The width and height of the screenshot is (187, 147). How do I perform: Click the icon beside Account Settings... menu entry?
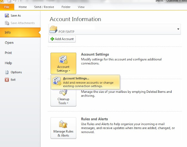pos(57,81)
